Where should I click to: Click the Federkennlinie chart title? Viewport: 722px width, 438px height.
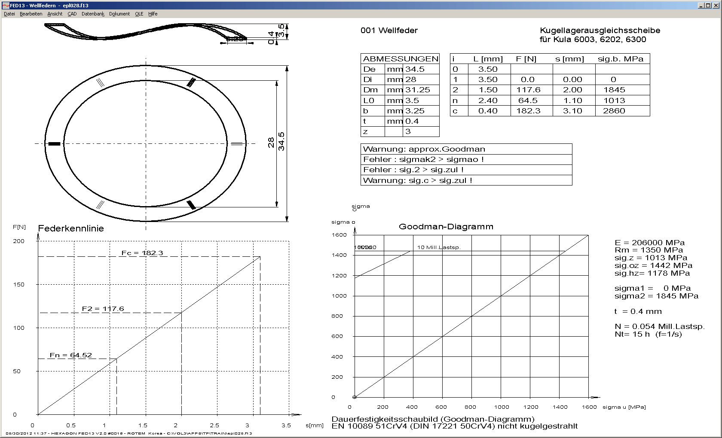[71, 228]
